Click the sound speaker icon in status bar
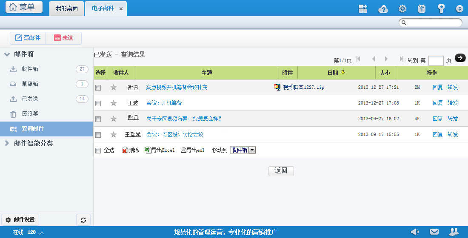This screenshot has height=238, width=468. click(414, 232)
